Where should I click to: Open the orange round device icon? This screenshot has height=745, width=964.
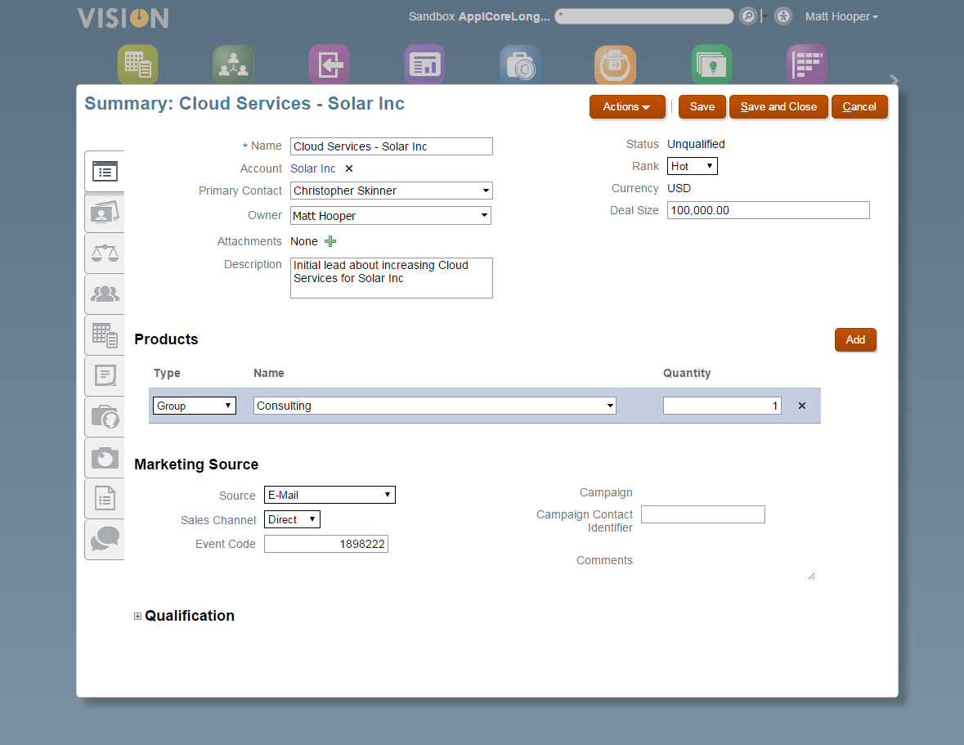616,64
